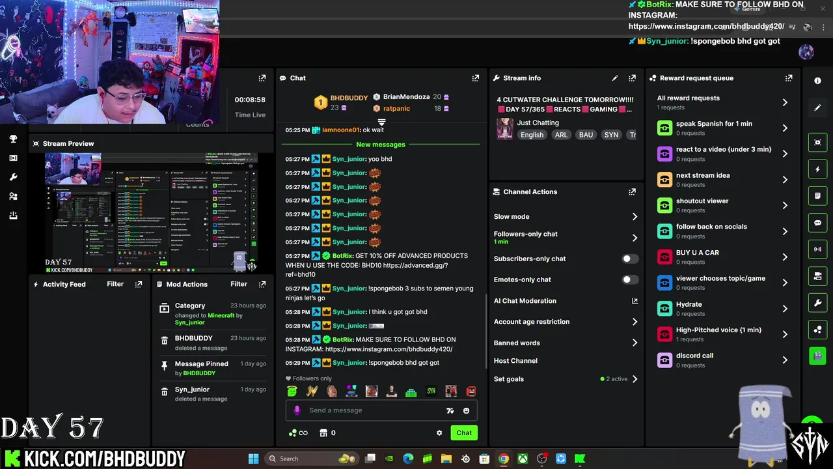This screenshot has width=833, height=469.
Task: Open Microsoft Edge from the taskbar
Action: [x=408, y=459]
